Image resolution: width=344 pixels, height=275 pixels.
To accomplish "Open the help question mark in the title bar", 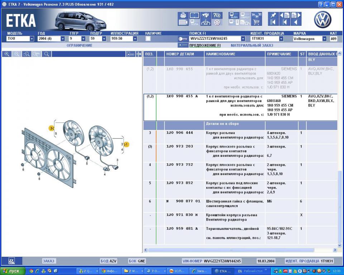I will [321, 4].
